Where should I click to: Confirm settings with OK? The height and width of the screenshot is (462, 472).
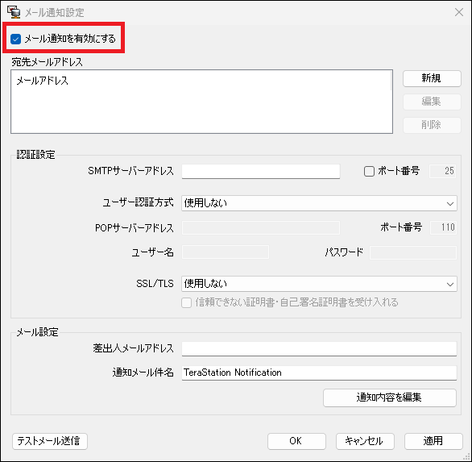(296, 441)
